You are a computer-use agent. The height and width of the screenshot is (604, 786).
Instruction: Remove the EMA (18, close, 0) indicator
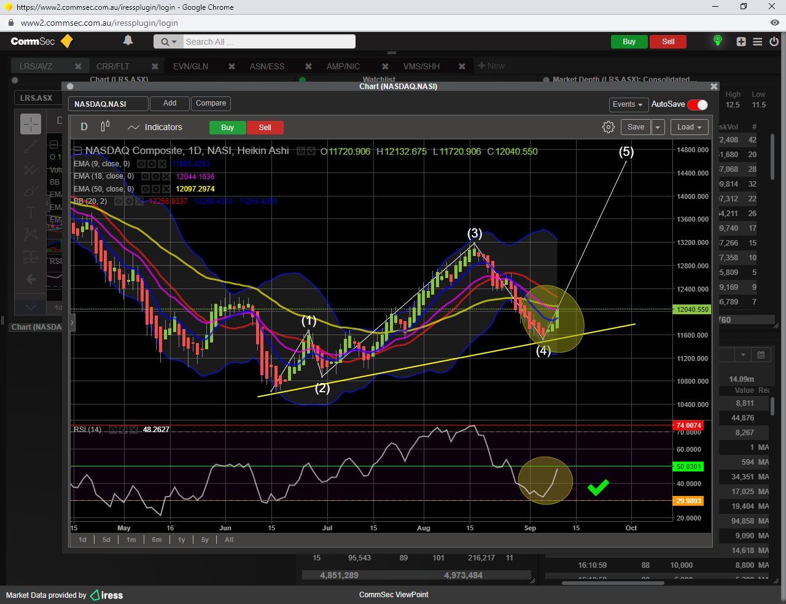[x=166, y=177]
